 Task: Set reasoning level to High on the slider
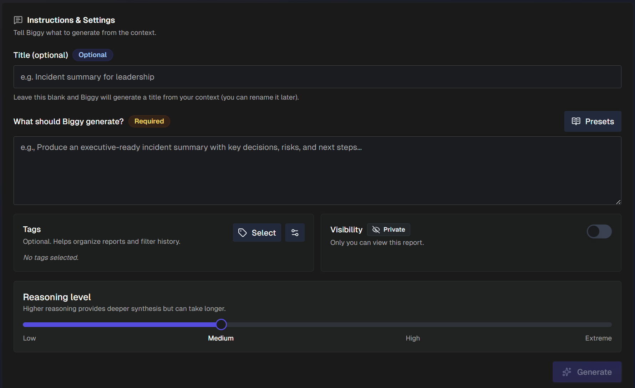point(413,324)
